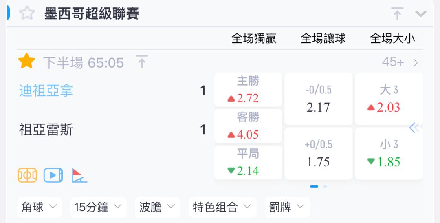Expand the 波膽 correct score dropdown
The image size is (440, 223).
pos(157,207)
